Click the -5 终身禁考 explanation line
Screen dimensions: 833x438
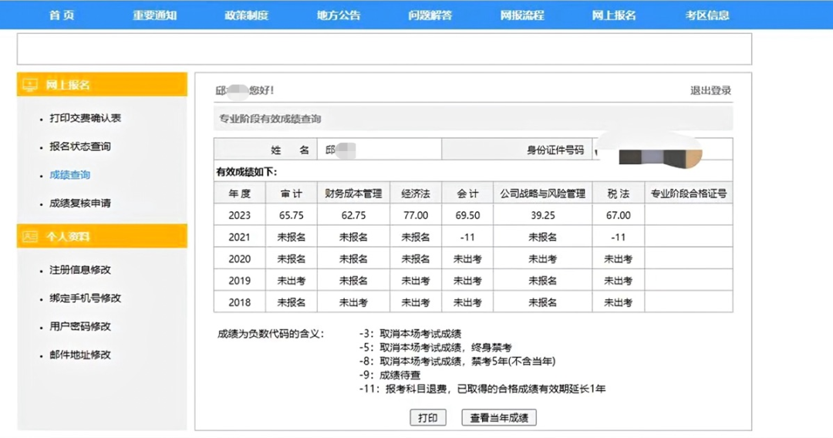435,348
